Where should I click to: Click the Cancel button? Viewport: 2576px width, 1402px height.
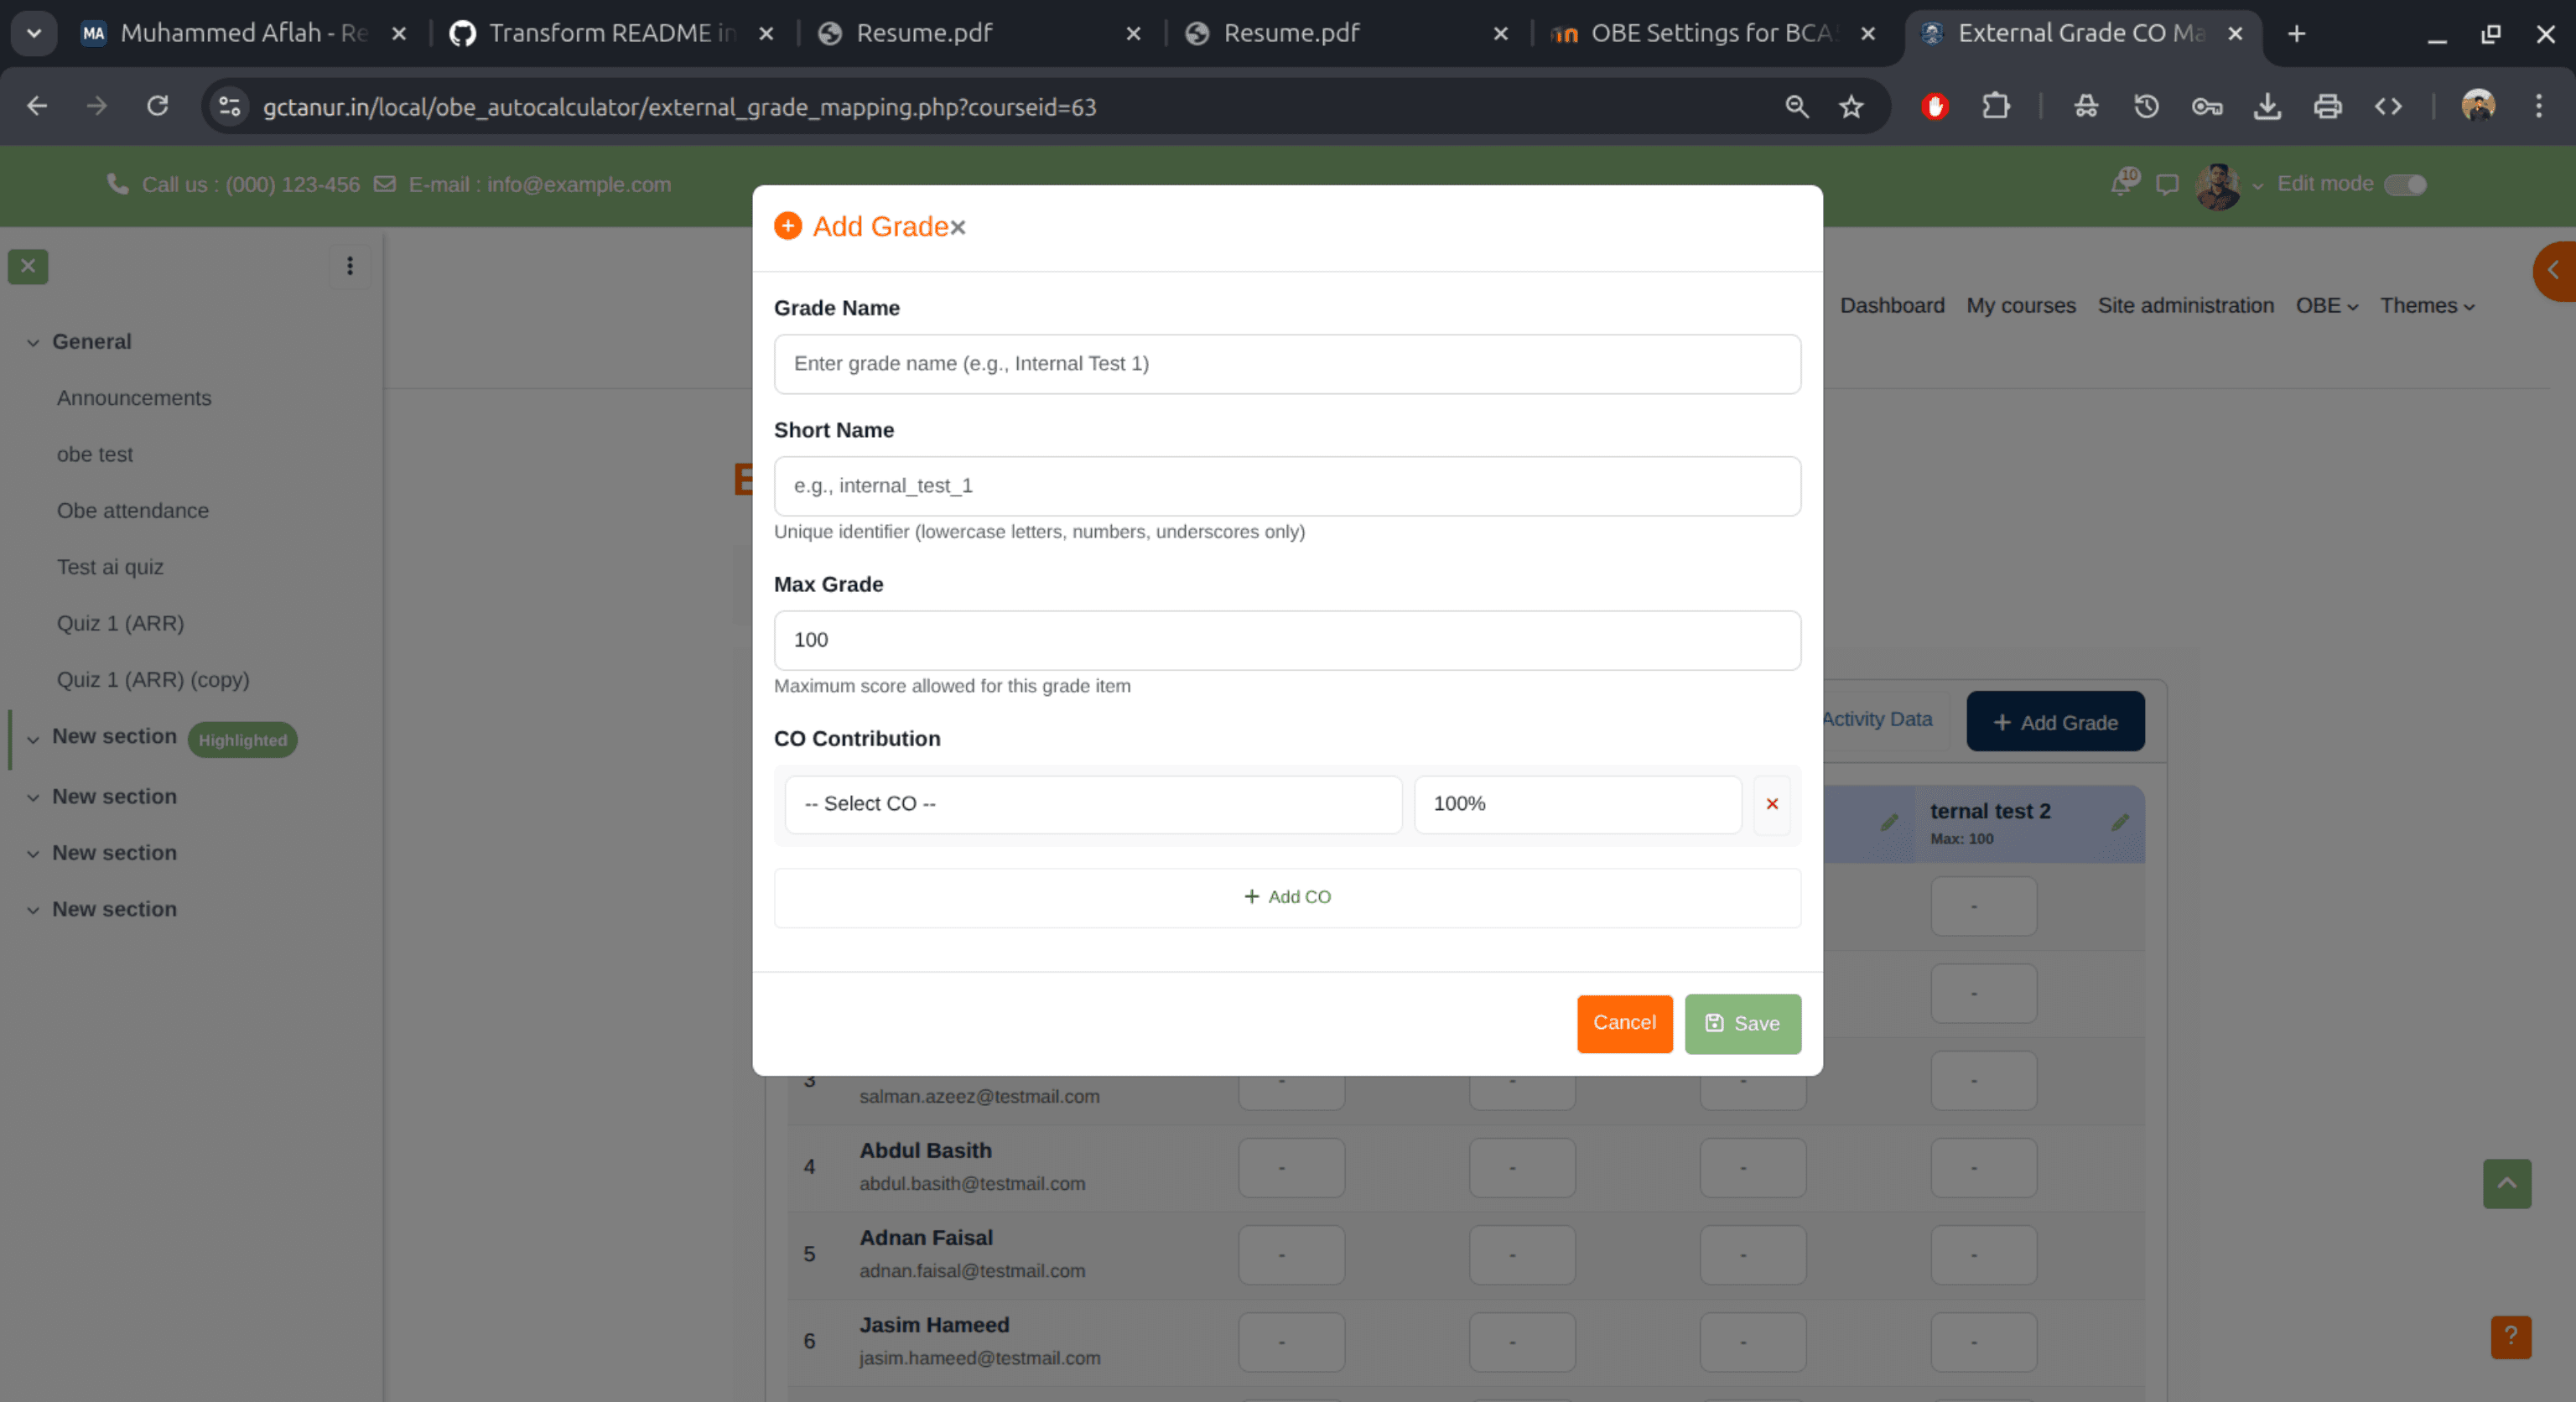pos(1623,1023)
